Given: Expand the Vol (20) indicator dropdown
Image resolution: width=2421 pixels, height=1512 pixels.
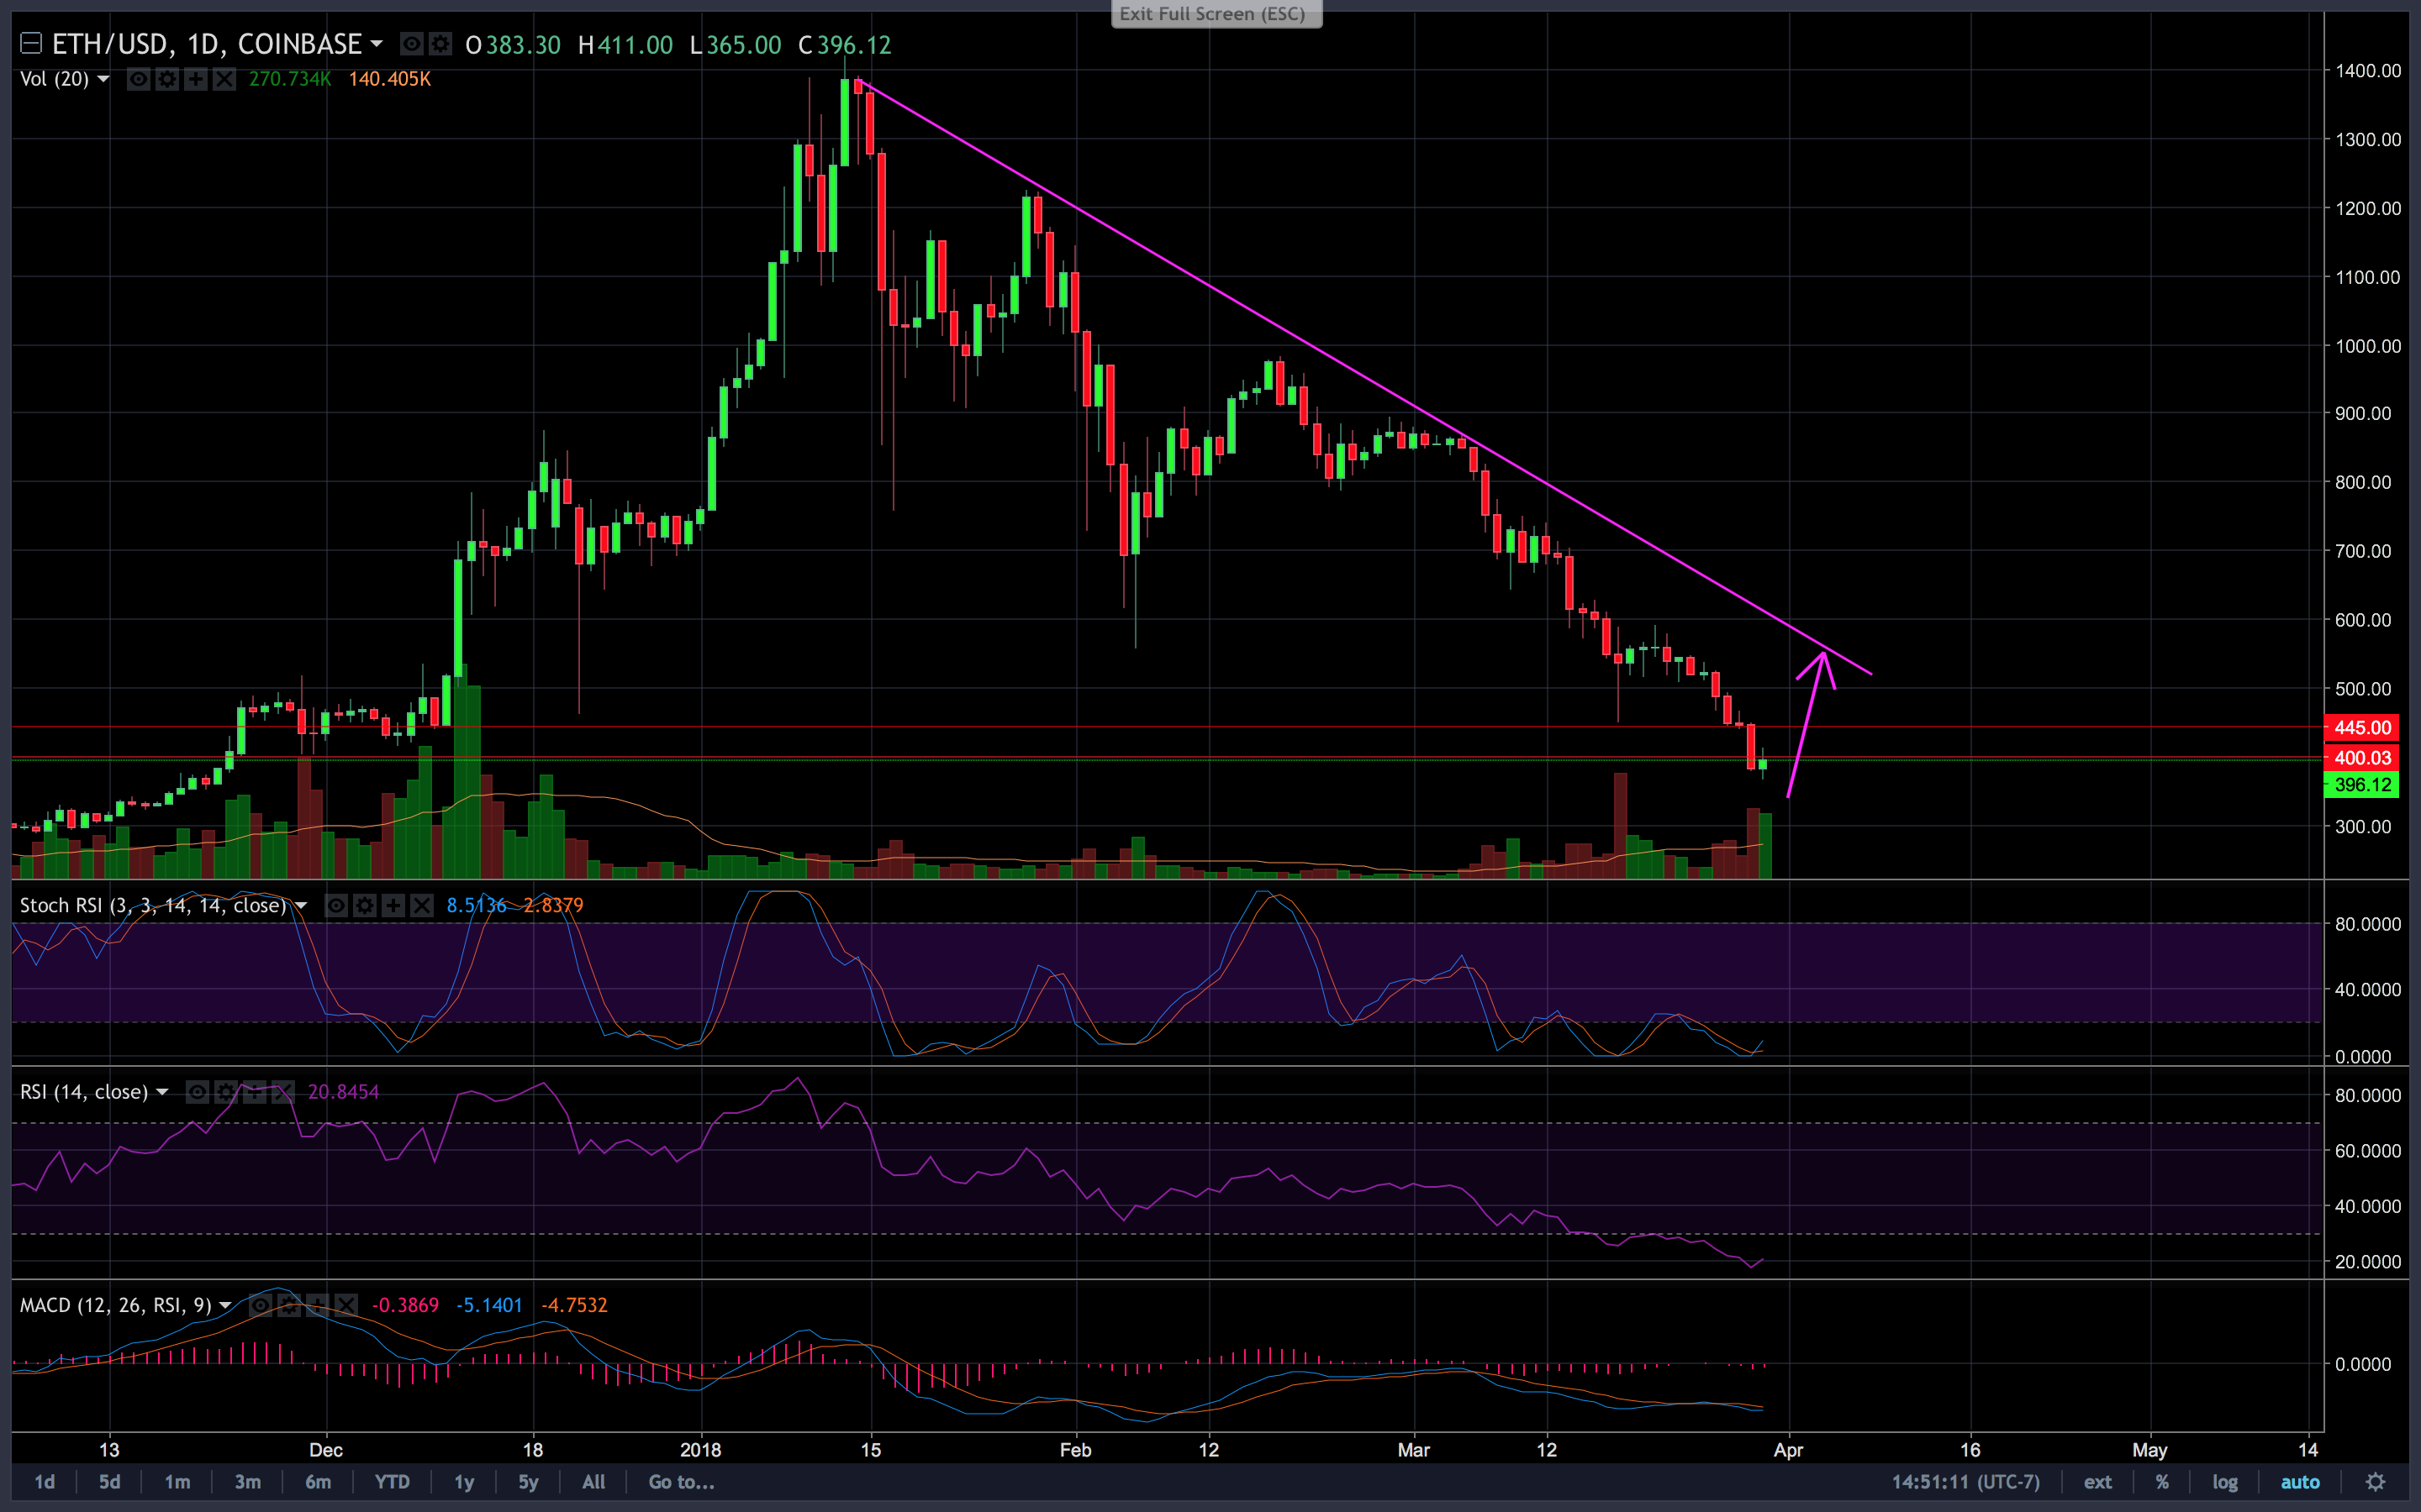Looking at the screenshot, I should pos(103,79).
